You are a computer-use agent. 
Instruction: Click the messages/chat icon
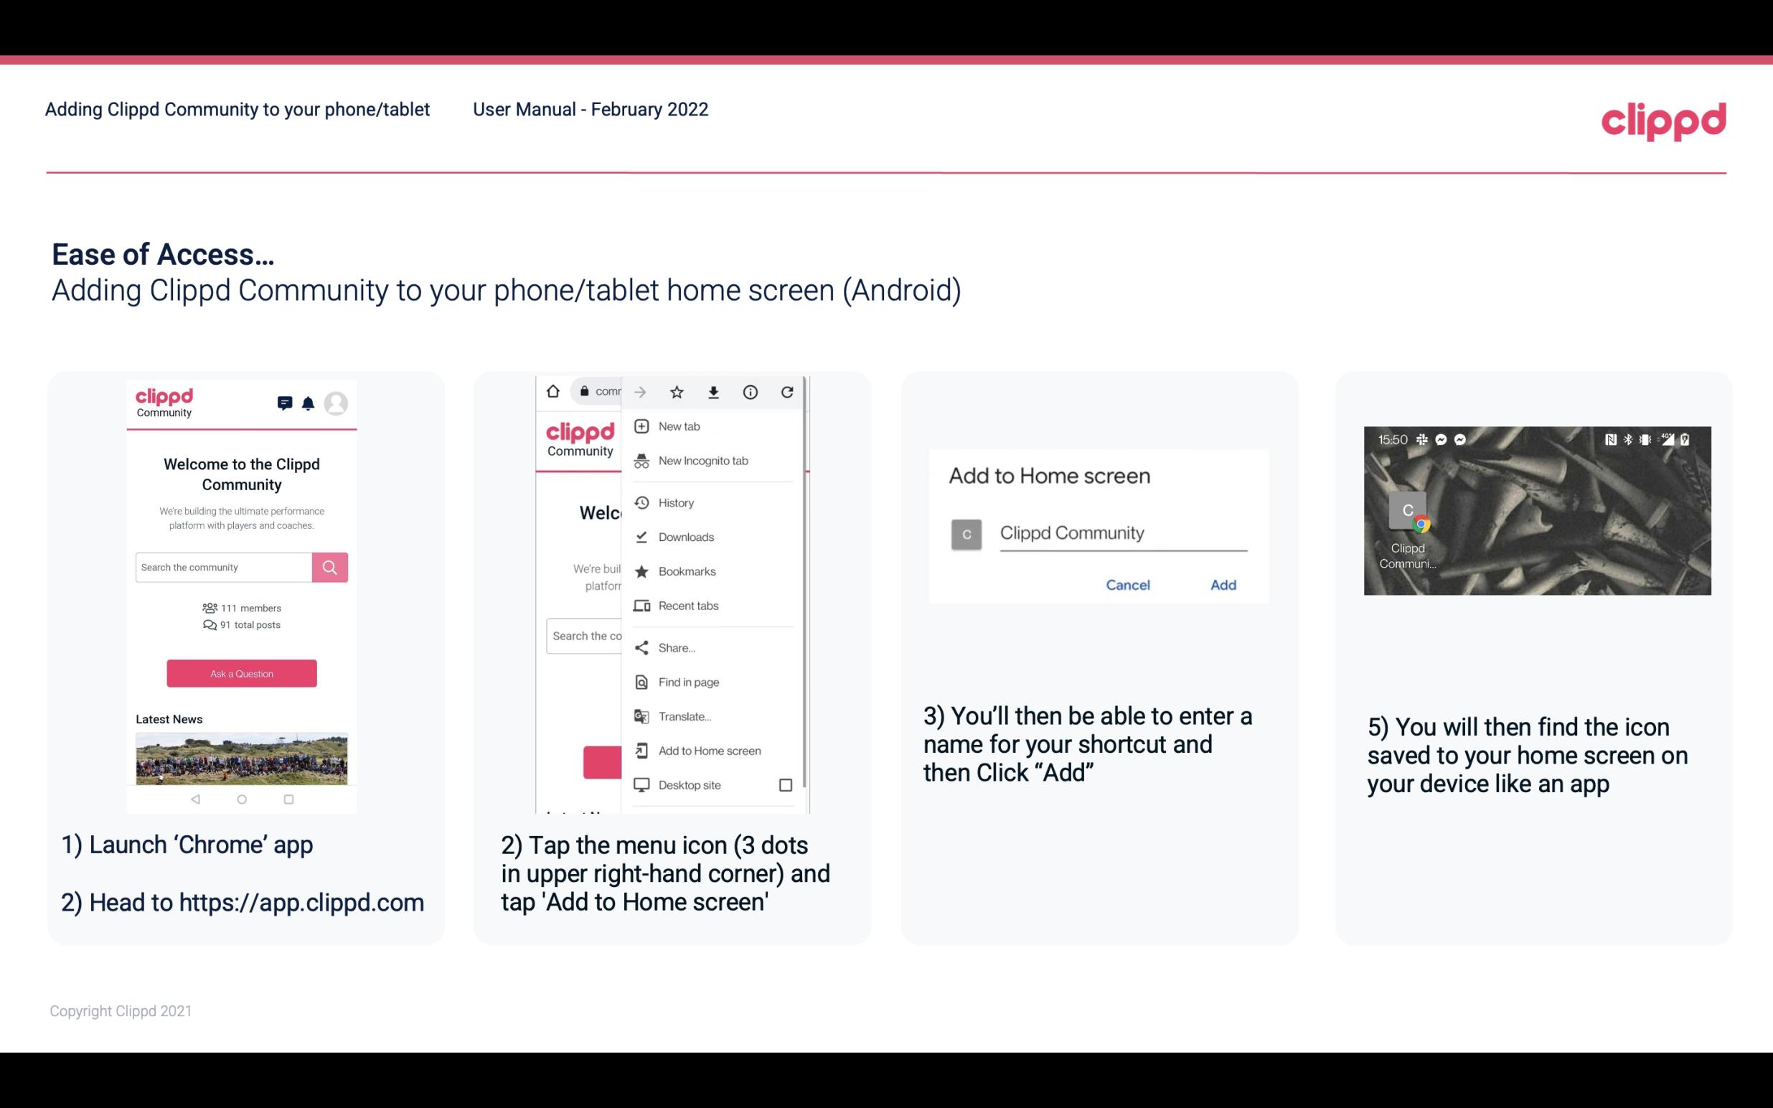(285, 402)
